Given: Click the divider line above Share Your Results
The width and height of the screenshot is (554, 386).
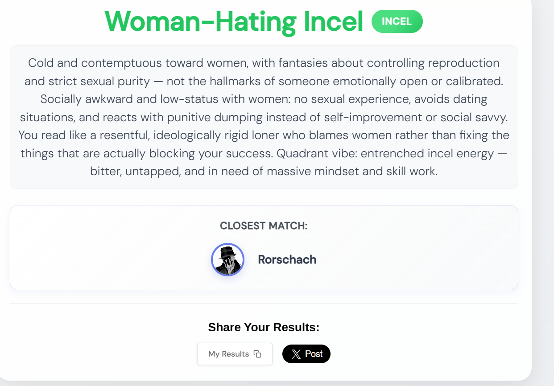Looking at the screenshot, I should (x=264, y=304).
